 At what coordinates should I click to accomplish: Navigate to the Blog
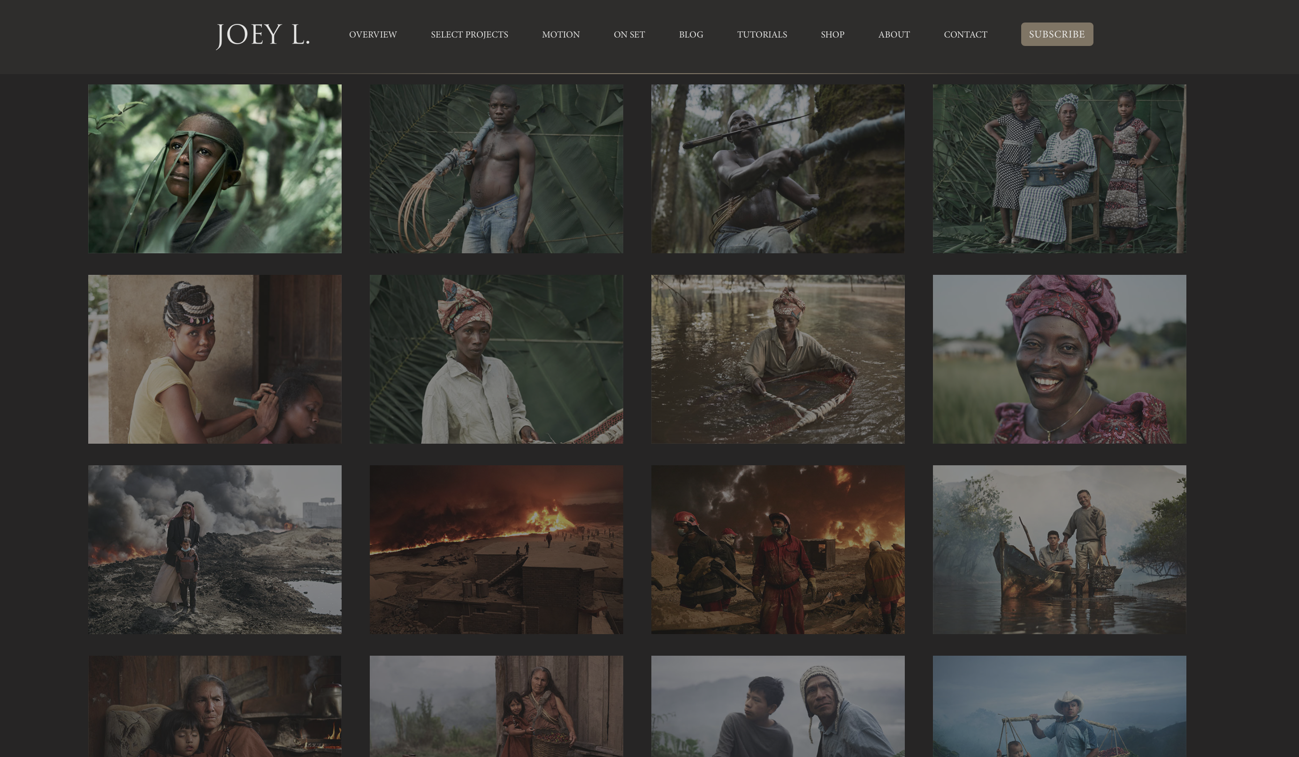tap(691, 35)
